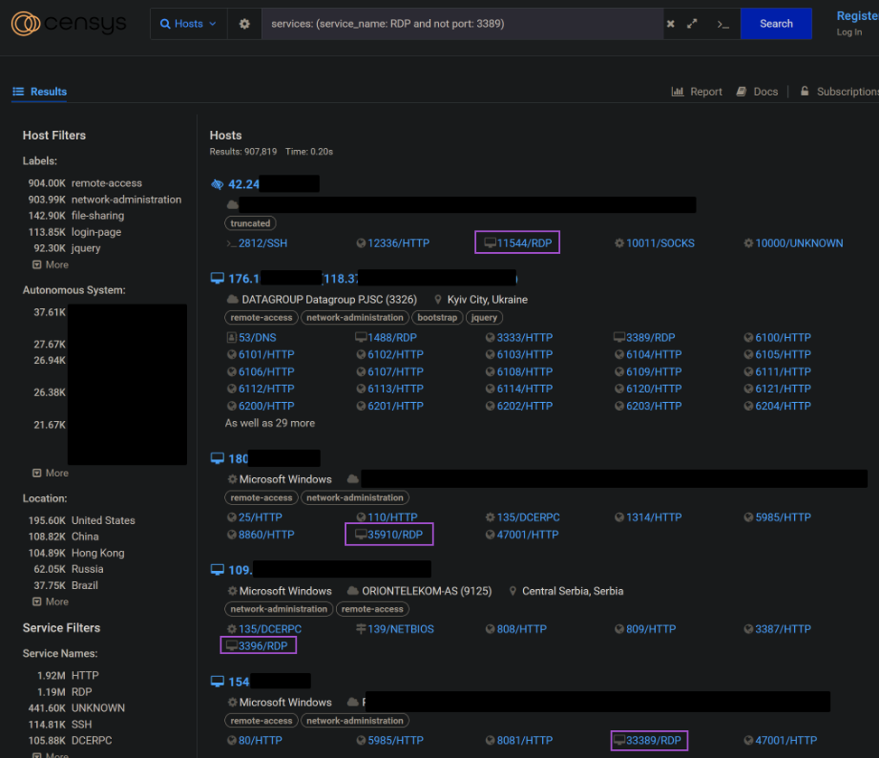Open the Hosts index dropdown
Viewport: 879px width, 758px height.
[x=188, y=23]
